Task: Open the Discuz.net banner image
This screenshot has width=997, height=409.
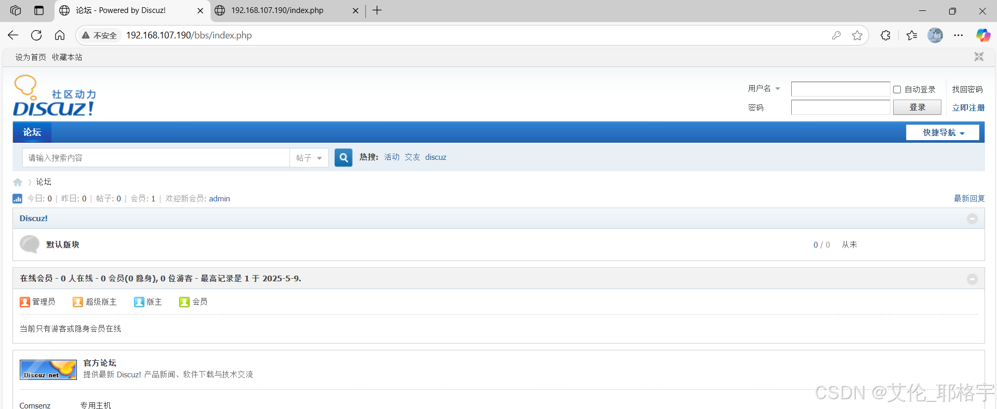Action: (48, 370)
